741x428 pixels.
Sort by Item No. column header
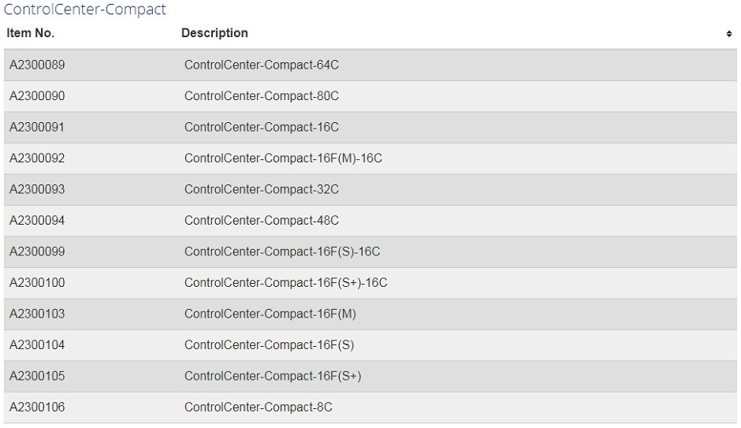pyautogui.click(x=30, y=33)
